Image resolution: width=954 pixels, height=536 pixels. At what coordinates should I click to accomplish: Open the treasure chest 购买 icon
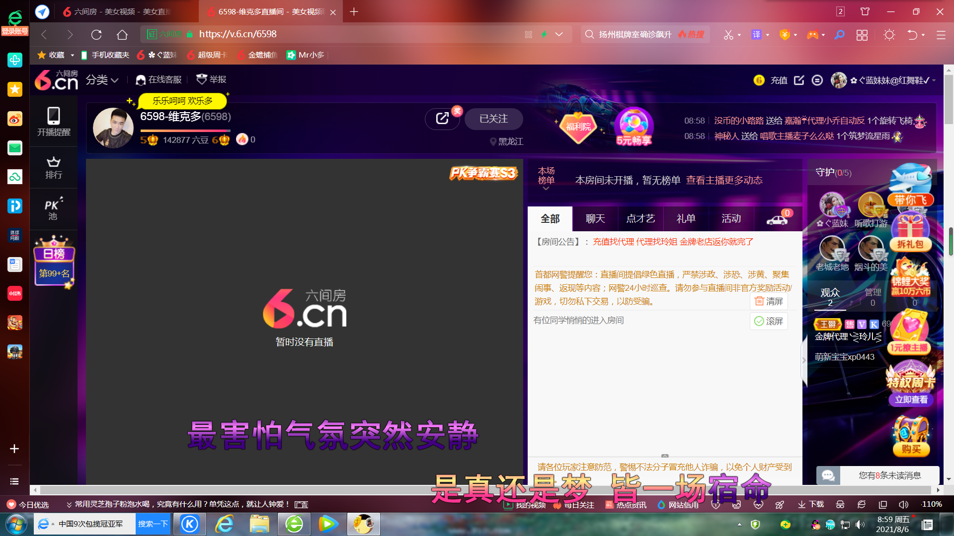pos(911,436)
